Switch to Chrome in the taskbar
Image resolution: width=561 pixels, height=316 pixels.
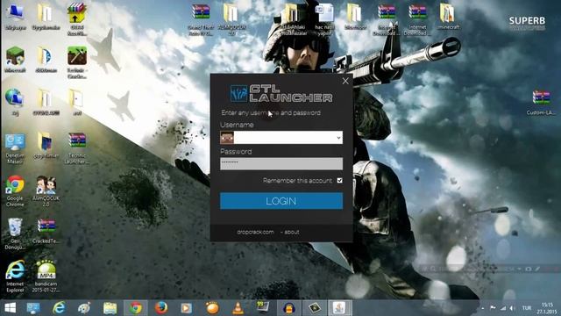[136, 308]
